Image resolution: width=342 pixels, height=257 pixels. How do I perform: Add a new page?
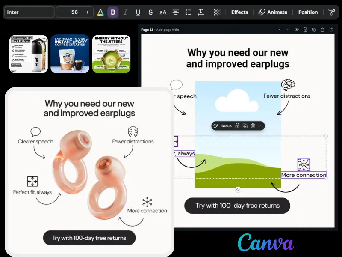pyautogui.click(x=331, y=30)
